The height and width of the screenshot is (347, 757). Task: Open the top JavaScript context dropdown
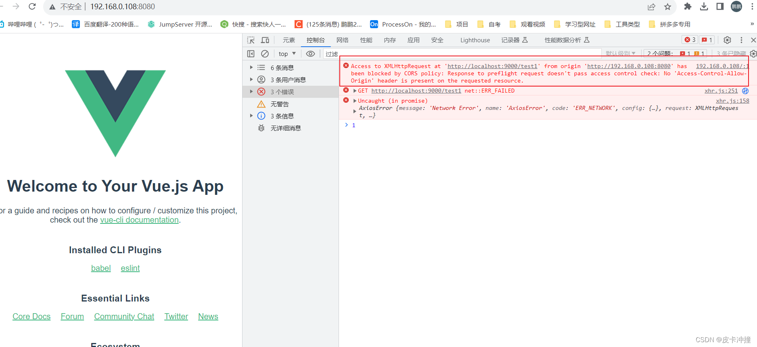pyautogui.click(x=287, y=54)
